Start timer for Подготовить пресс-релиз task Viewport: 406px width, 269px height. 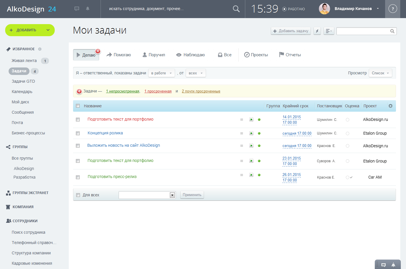(251, 175)
